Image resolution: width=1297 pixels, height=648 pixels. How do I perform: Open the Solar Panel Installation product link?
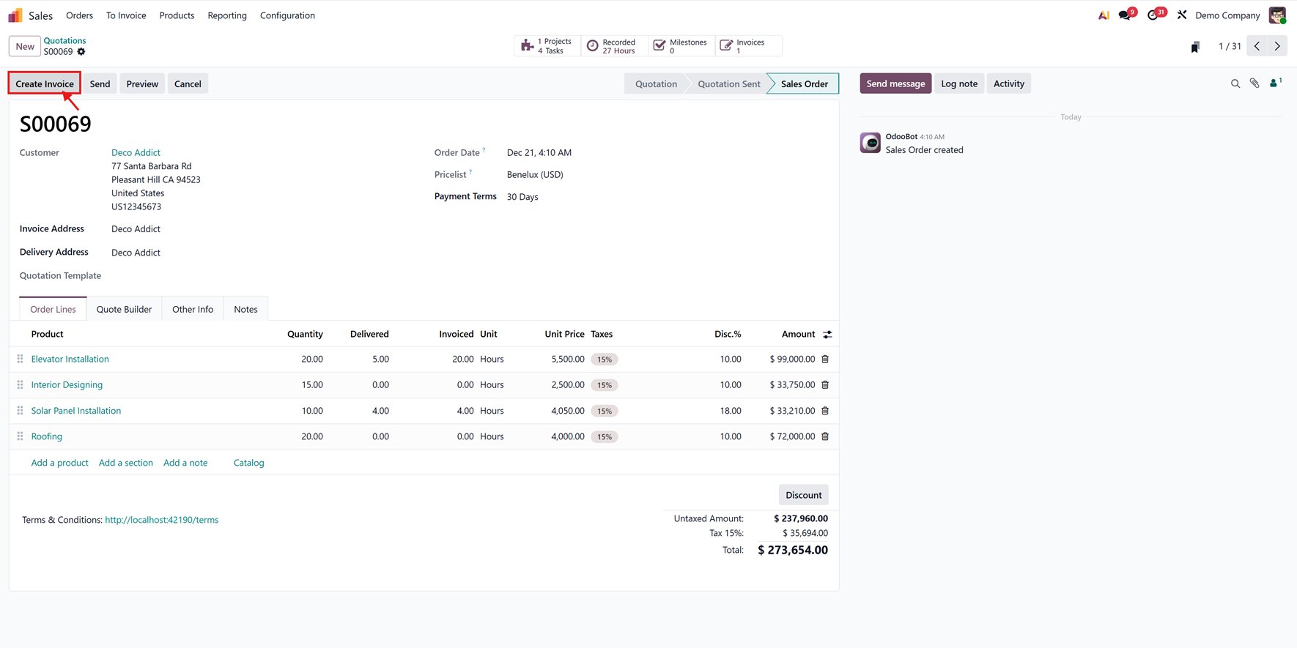coord(76,411)
